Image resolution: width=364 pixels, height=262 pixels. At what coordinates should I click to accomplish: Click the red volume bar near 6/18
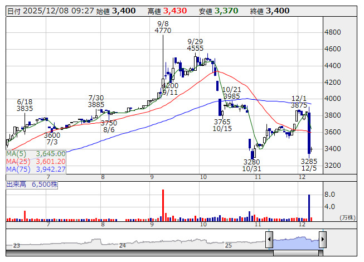pyautogui.click(x=25, y=216)
